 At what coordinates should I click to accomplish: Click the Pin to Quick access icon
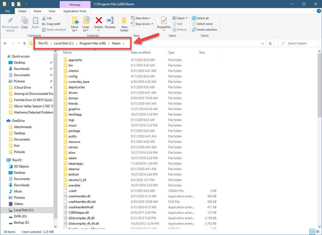coord(10,21)
